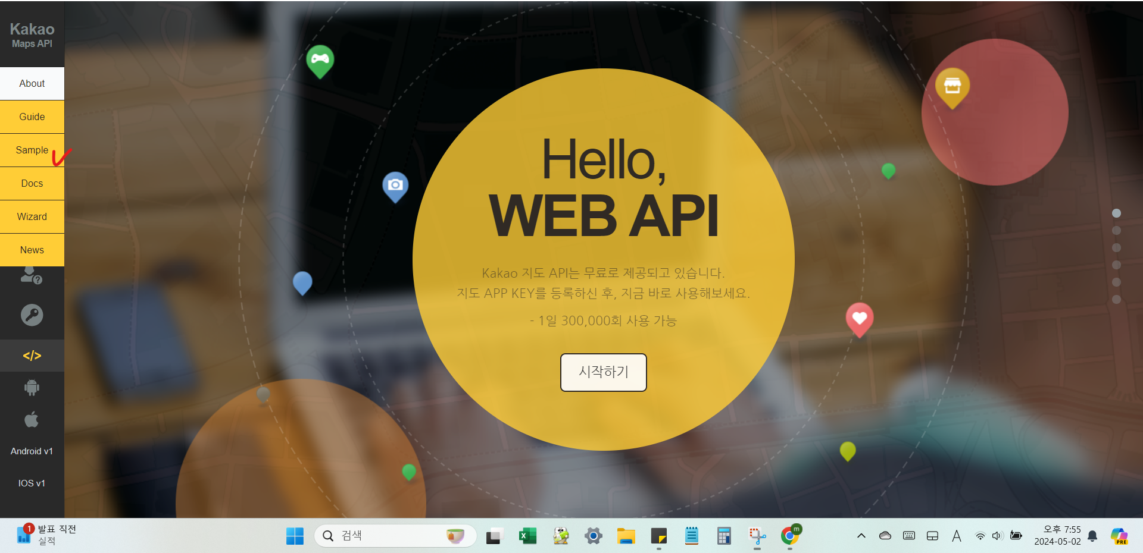The image size is (1143, 553).
Task: Open the volume speaker tray icon
Action: 997,536
